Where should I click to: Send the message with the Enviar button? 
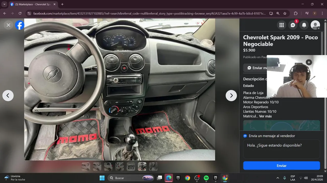click(x=282, y=165)
